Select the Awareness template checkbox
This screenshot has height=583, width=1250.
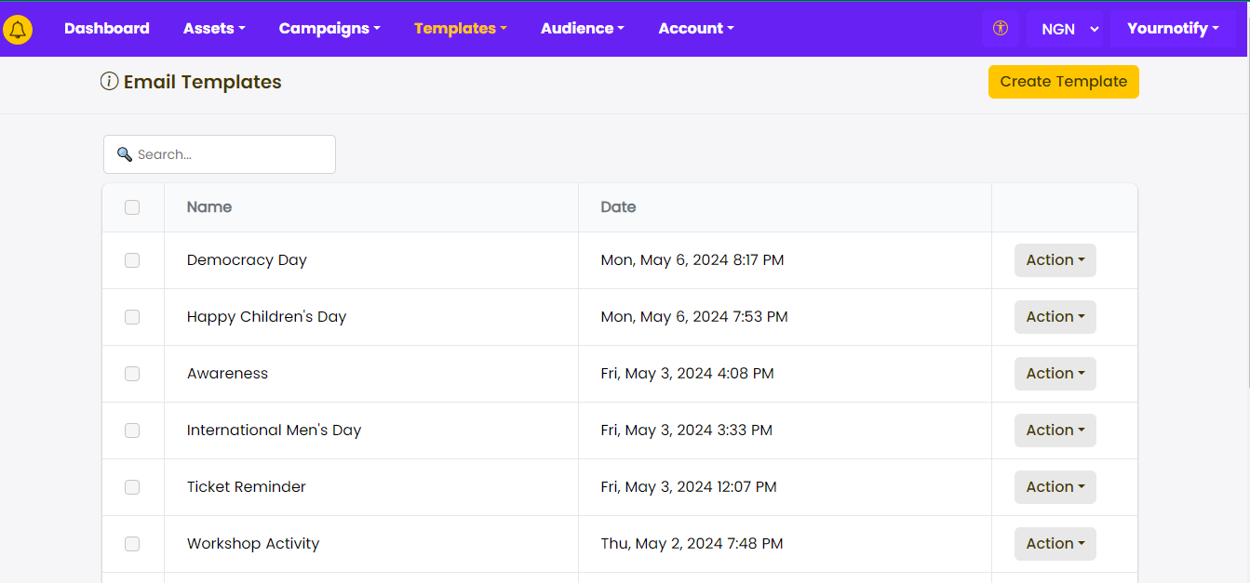pos(132,374)
